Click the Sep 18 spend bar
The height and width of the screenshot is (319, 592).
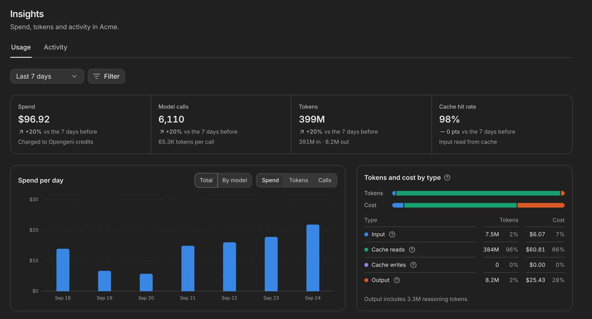click(x=63, y=270)
